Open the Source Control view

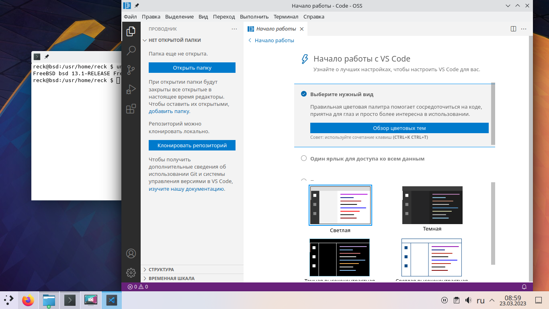[x=131, y=70]
